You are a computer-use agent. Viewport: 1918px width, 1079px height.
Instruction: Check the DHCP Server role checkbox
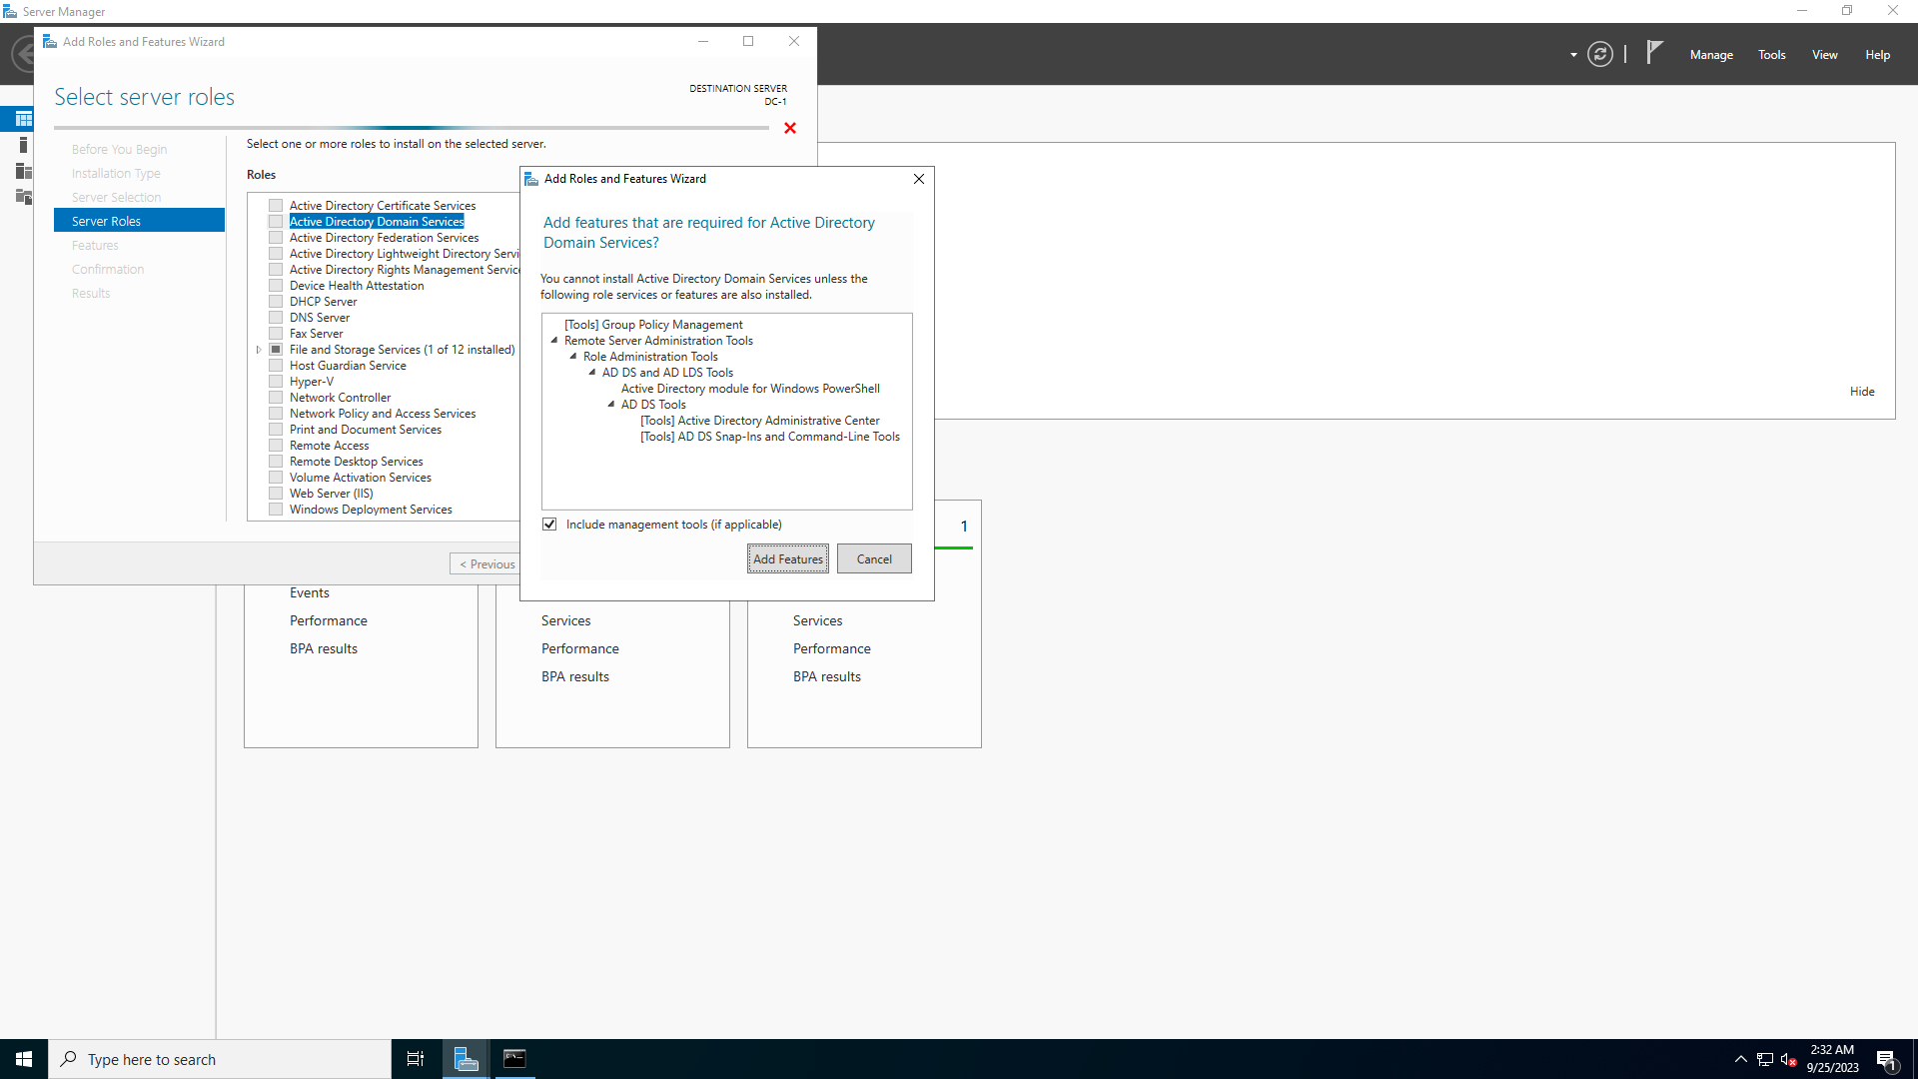click(x=276, y=302)
